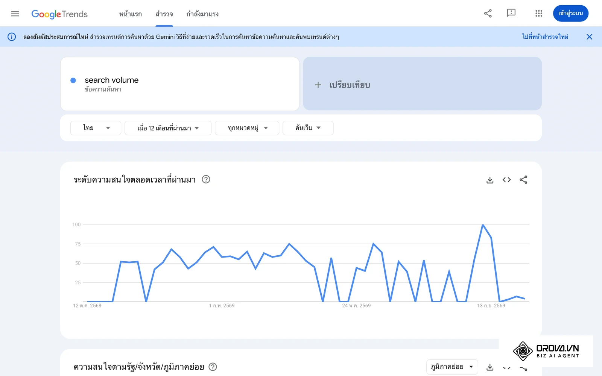Viewport: 602px width, 376px height.
Task: Switch to the กำลังมาแรง tab
Action: (202, 14)
